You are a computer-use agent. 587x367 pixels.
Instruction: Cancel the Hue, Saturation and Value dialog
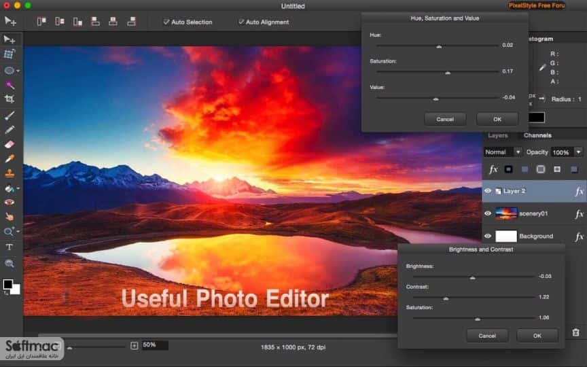tap(445, 119)
